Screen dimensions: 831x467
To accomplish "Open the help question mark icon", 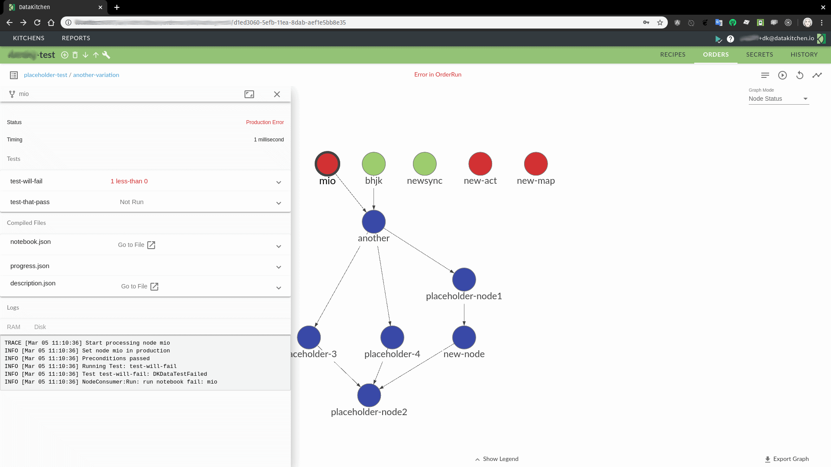I will [730, 39].
